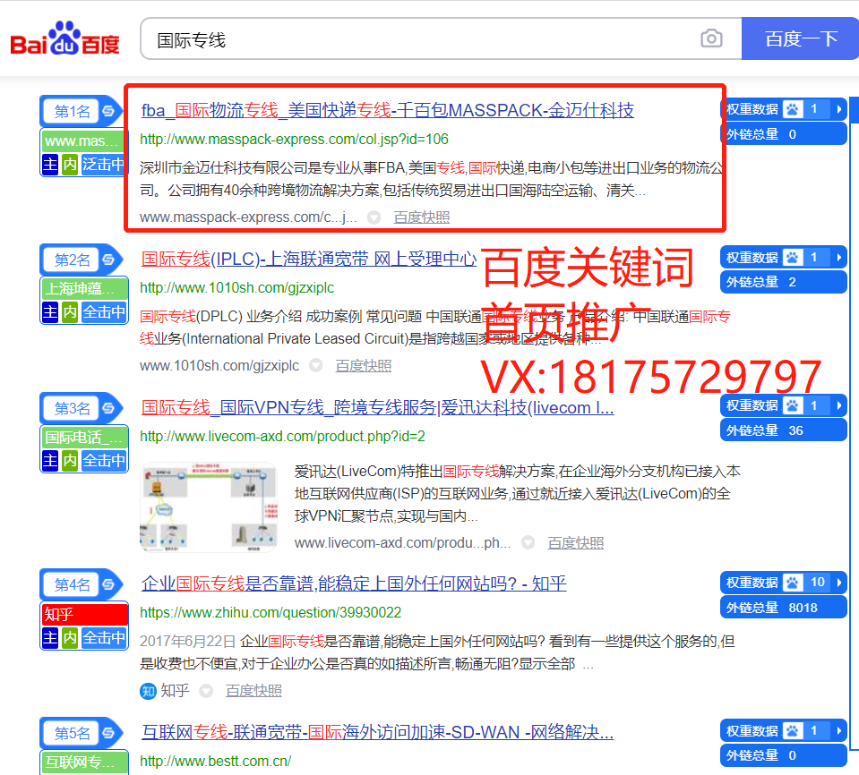Click the 全击中 tag under 第2名
Screen dimensions: 859x775
tap(104, 312)
